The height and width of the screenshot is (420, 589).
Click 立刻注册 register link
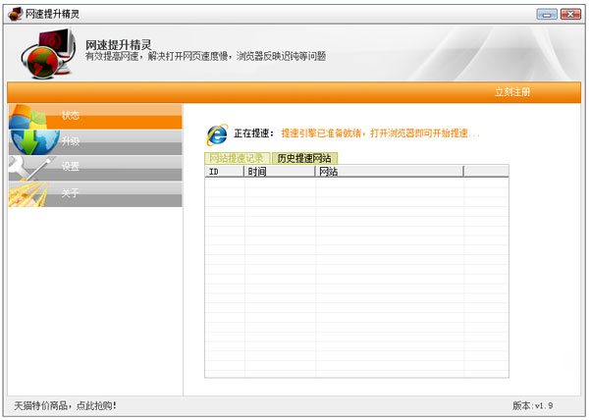(x=512, y=92)
